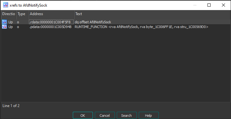Screen dimensions: 231x119
Task: Click the xrefs icon in the title bar
Action: [6, 5]
